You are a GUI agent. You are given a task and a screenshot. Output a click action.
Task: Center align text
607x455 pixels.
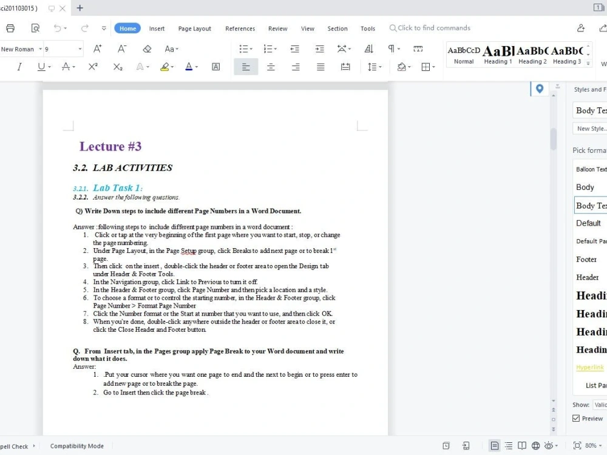[271, 67]
